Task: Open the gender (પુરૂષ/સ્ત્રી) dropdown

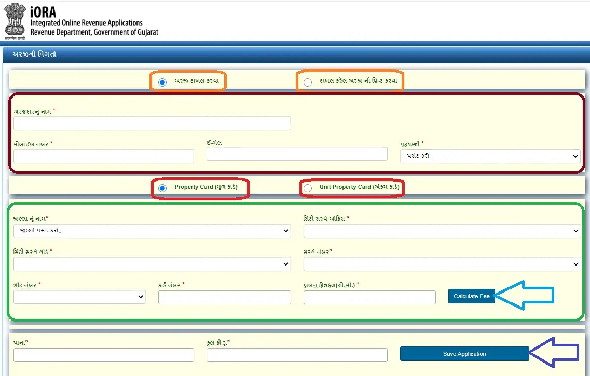Action: (490, 156)
